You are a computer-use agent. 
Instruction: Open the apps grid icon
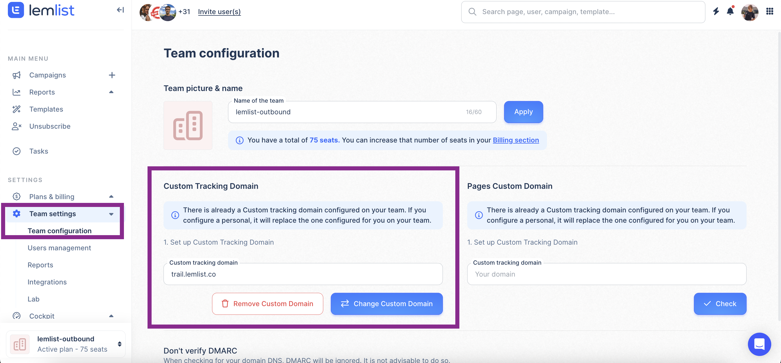[x=769, y=11]
